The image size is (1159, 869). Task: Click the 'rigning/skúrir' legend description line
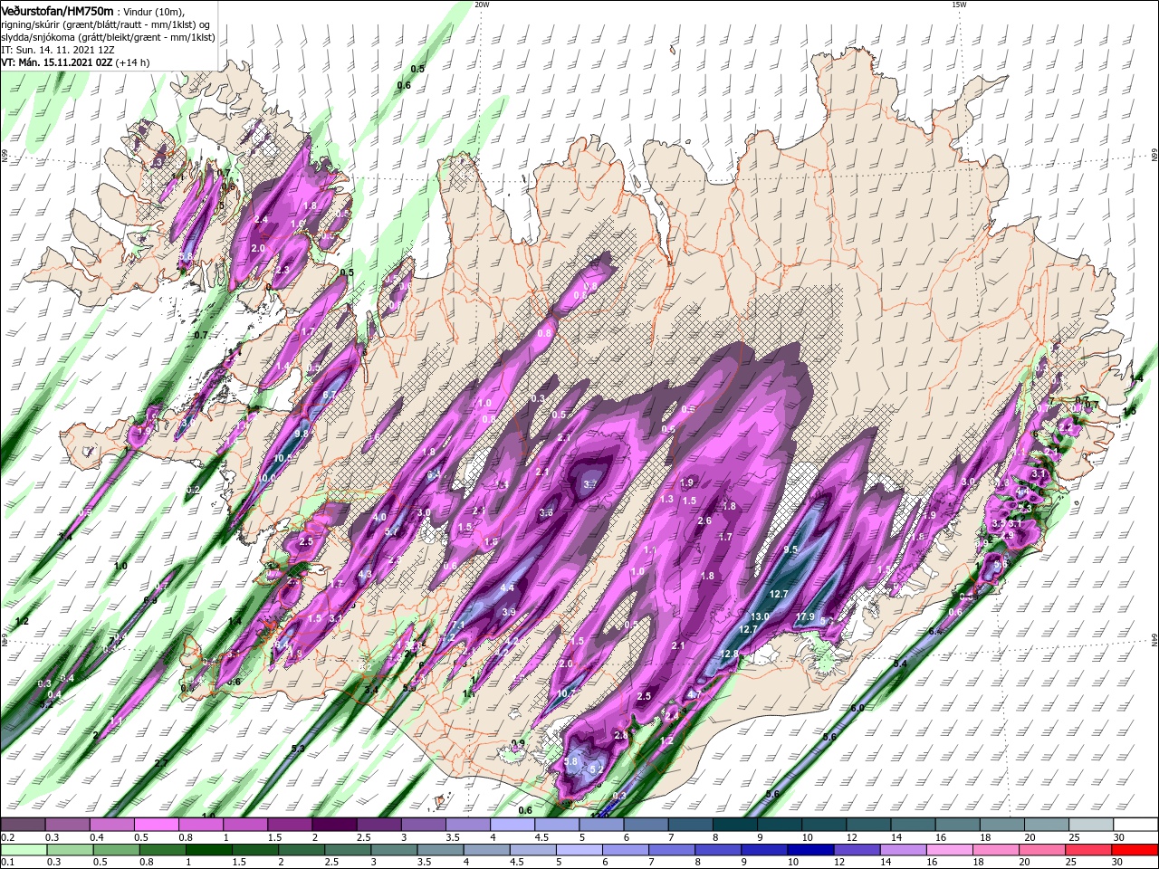105,24
